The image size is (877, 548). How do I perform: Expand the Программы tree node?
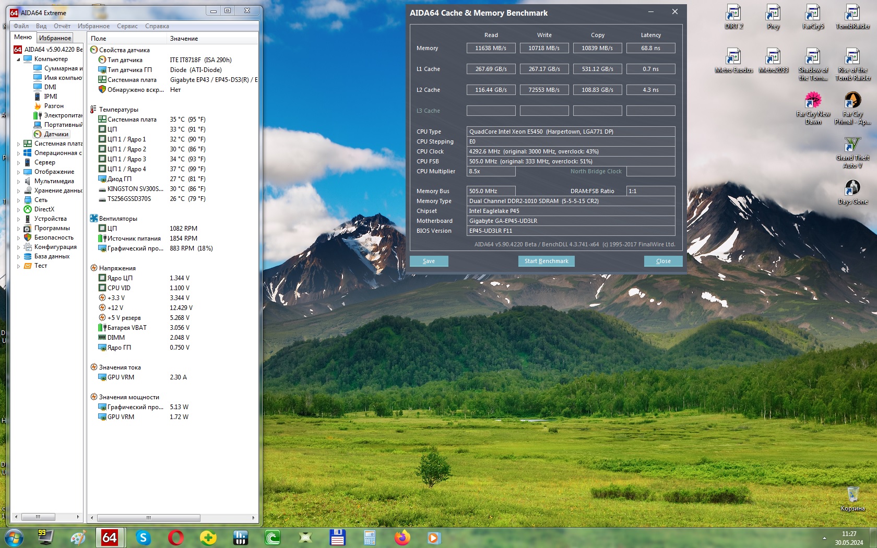(18, 228)
